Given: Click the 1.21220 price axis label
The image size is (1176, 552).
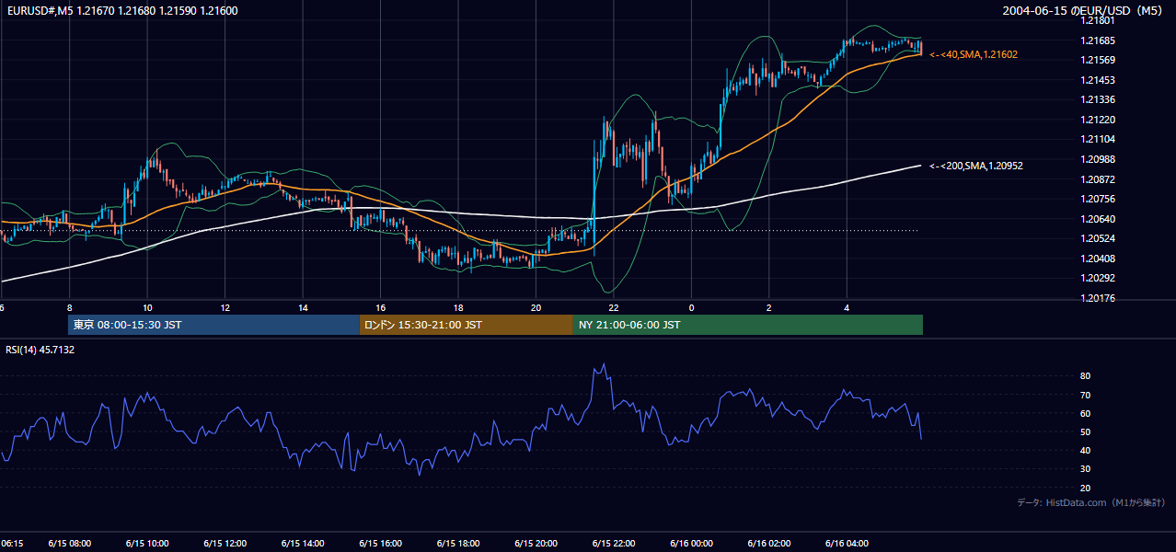Looking at the screenshot, I should tap(1096, 120).
